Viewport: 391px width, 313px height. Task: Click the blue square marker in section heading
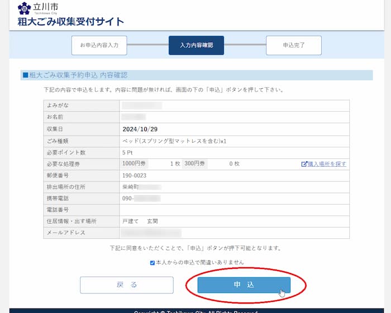[25, 75]
